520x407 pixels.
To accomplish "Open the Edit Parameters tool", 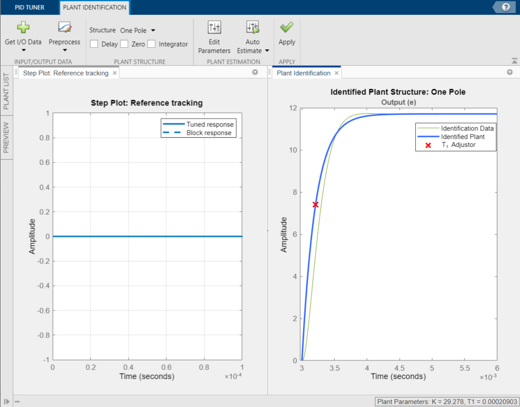I will [214, 27].
